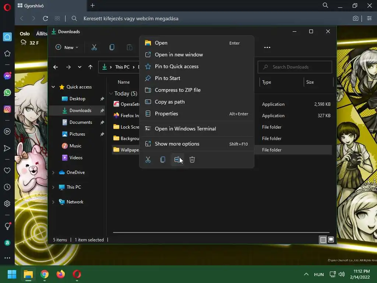Open Opera sidebar Messenger icon
Screen dimensions: 377x283
(x=7, y=76)
